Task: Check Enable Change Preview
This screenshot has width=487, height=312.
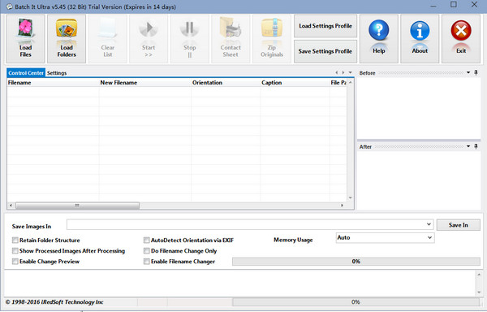Action: tap(15, 262)
